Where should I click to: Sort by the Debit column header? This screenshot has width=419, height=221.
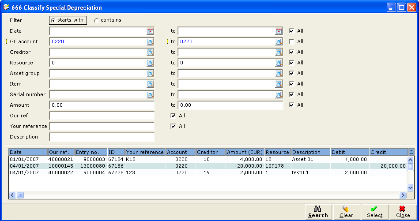coord(350,152)
